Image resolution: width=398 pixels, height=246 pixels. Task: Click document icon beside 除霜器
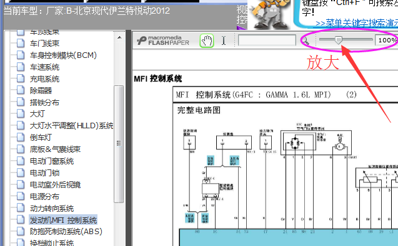click(x=21, y=90)
